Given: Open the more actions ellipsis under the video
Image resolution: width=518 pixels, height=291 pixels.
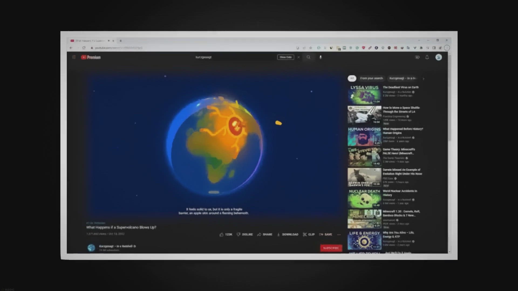Looking at the screenshot, I should (x=339, y=234).
